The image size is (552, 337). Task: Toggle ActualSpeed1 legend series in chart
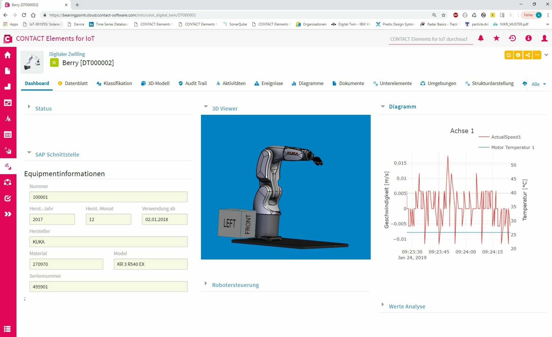(506, 137)
